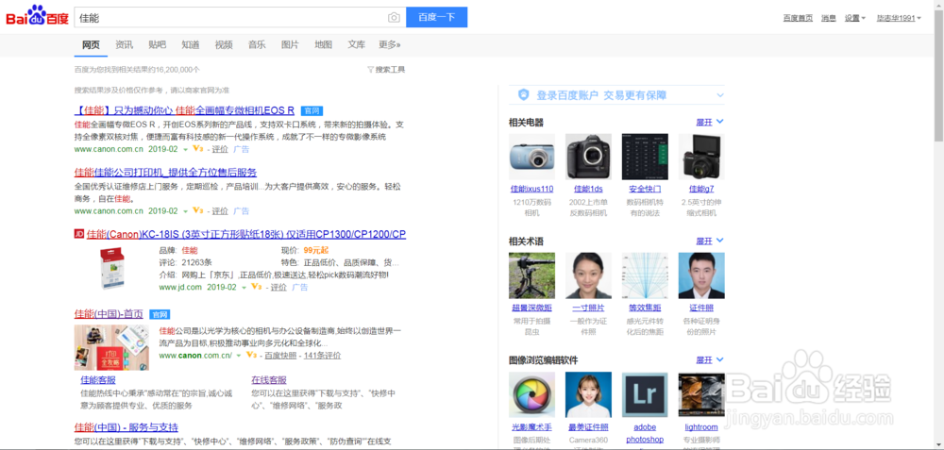944x450 pixels.
Task: Click 评价 under www.jd.com result
Action: click(278, 288)
